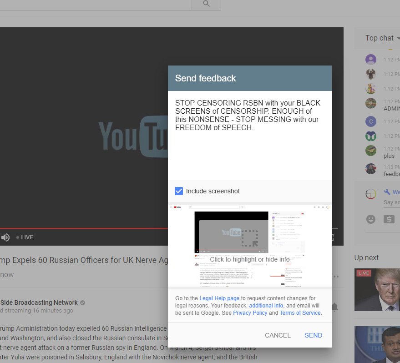
Task: Open the second Up next video thumbnail
Action: pyautogui.click(x=377, y=344)
